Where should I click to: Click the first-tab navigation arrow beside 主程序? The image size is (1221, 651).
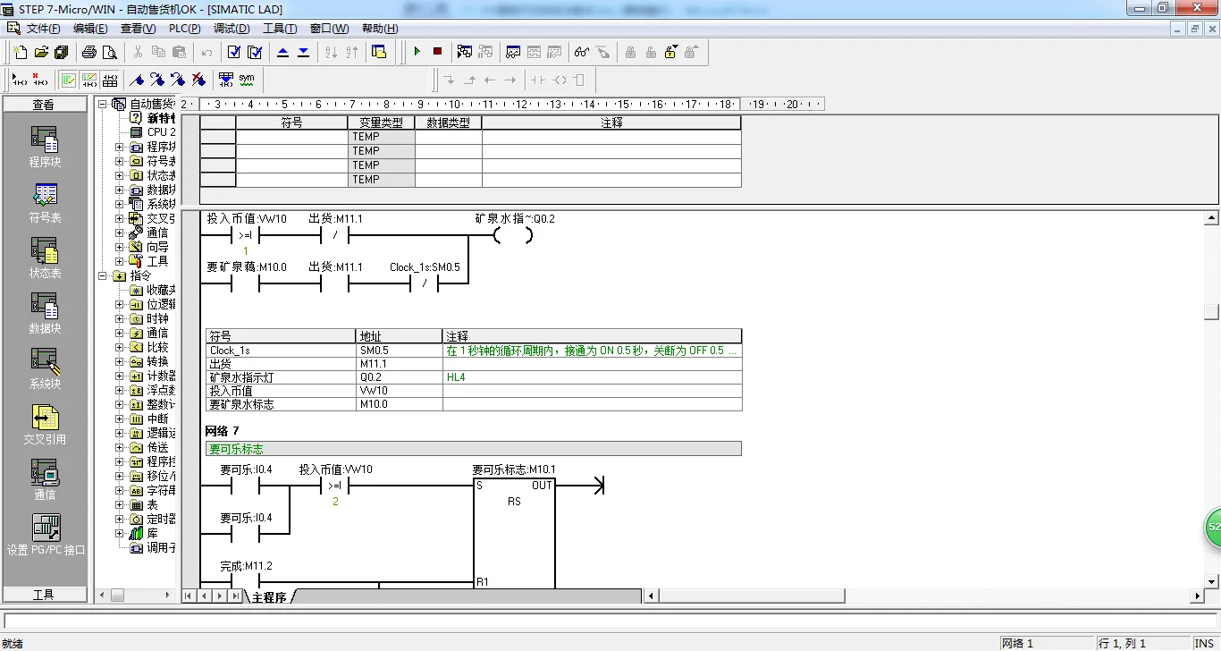pyautogui.click(x=189, y=596)
